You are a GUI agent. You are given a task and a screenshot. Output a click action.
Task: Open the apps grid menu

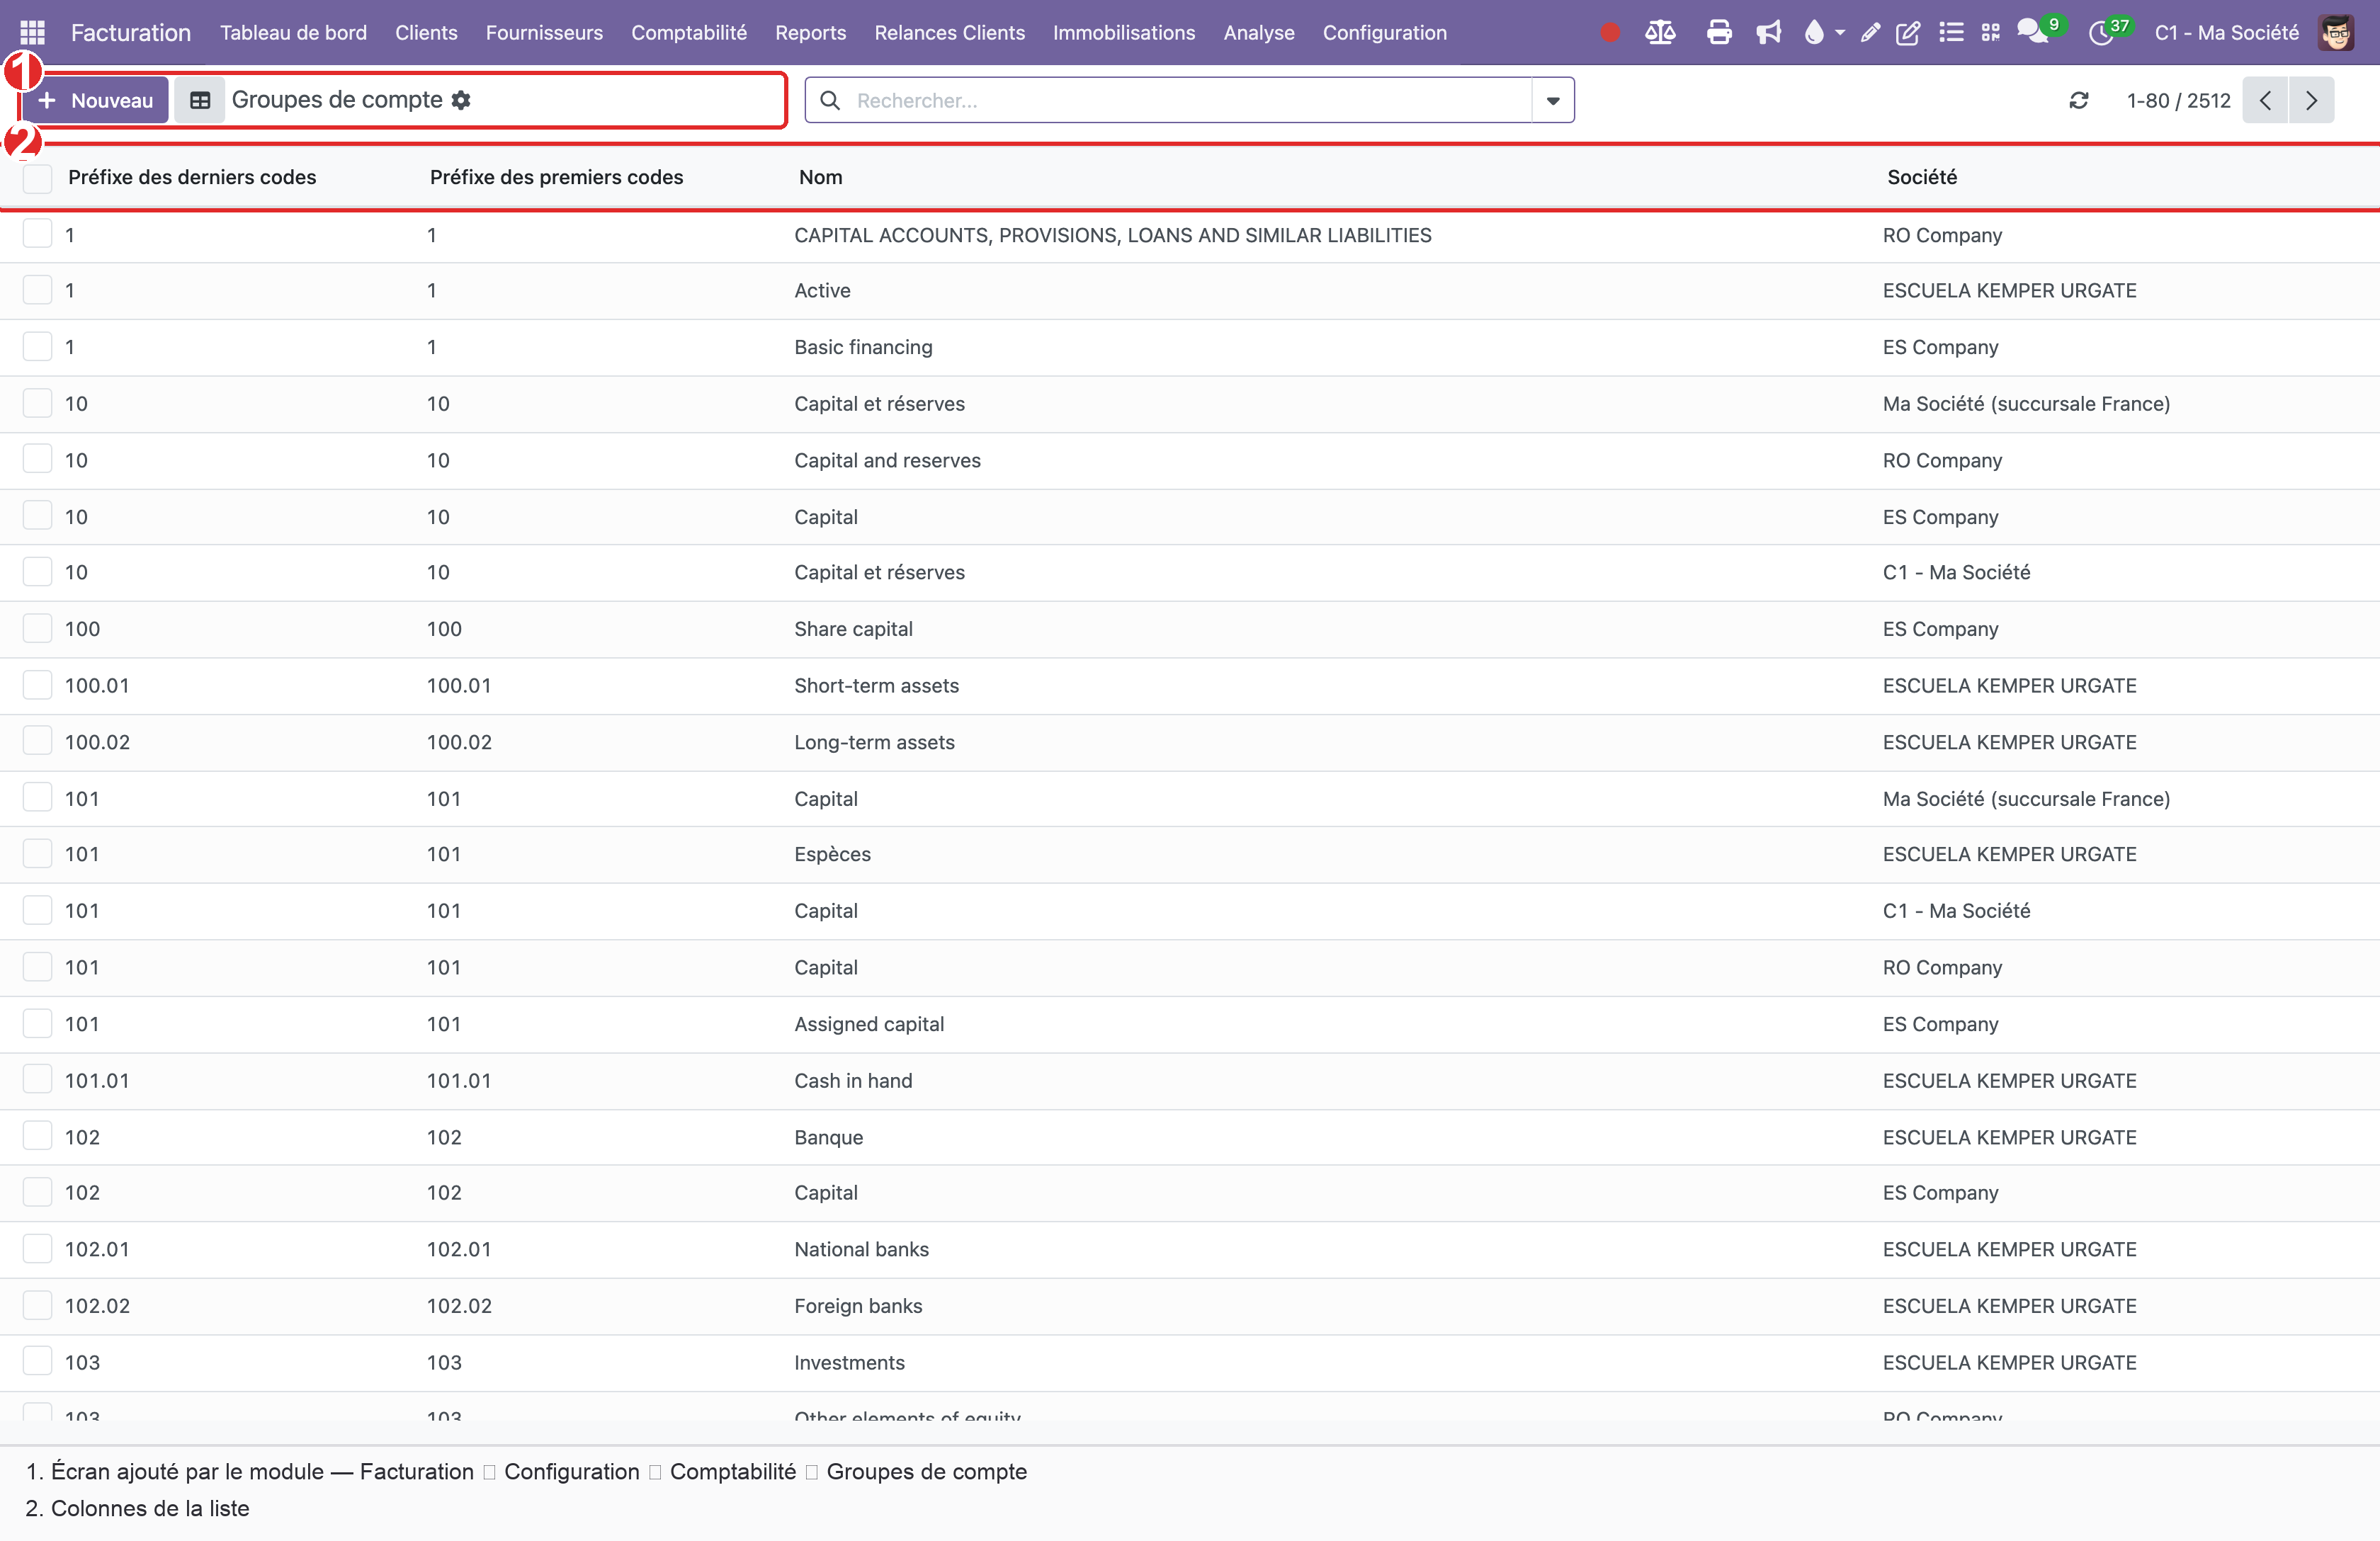[x=32, y=32]
